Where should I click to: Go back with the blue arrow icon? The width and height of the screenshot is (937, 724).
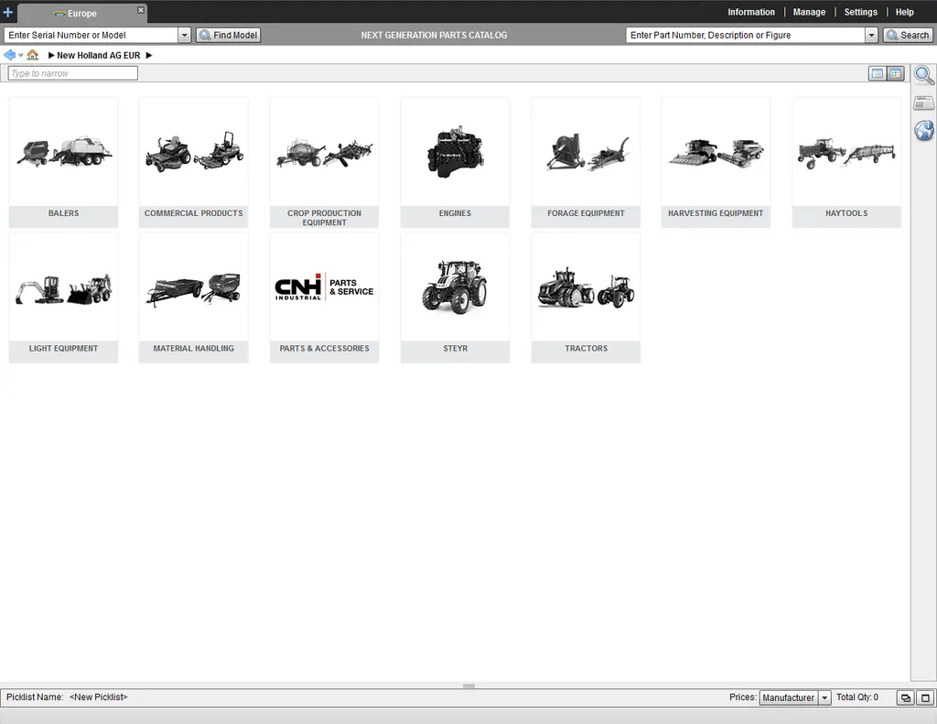tap(9, 55)
